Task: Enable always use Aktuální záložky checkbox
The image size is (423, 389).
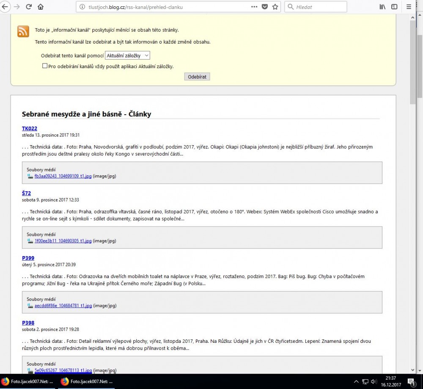Action: coord(45,66)
